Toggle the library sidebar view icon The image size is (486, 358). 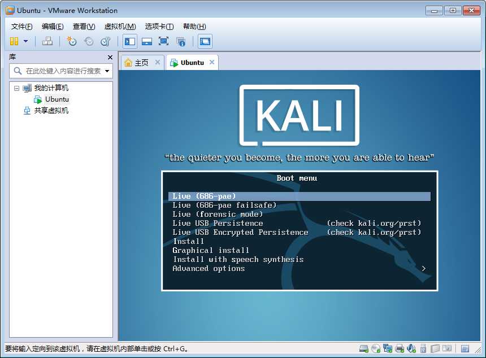coord(130,41)
